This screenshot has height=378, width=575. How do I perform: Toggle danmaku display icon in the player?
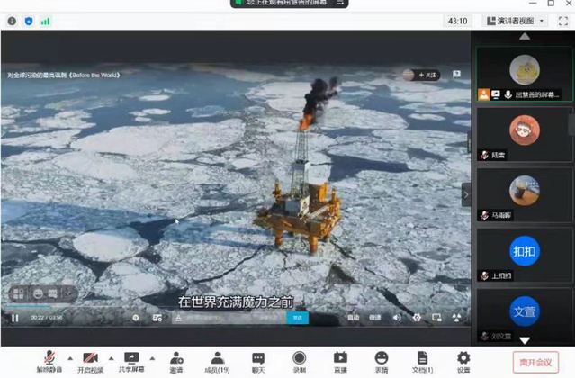[136, 318]
